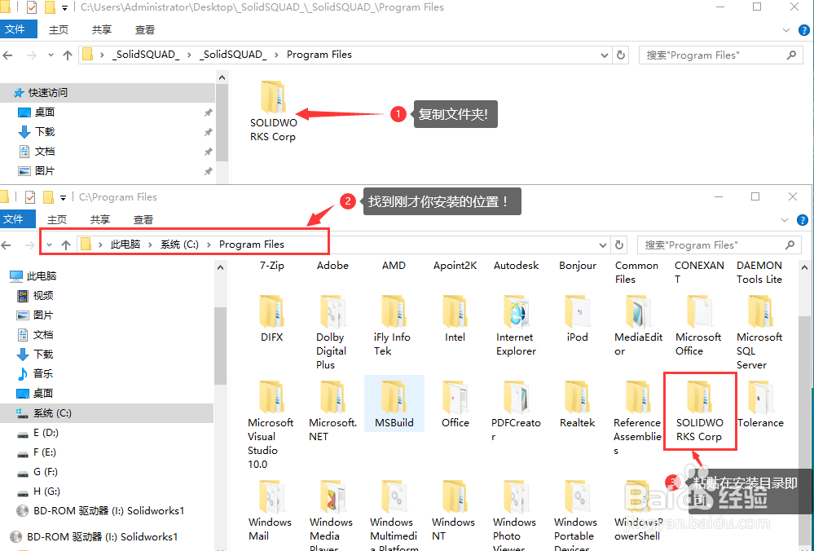
Task: Focus search box in upper window
Action: tap(720, 55)
